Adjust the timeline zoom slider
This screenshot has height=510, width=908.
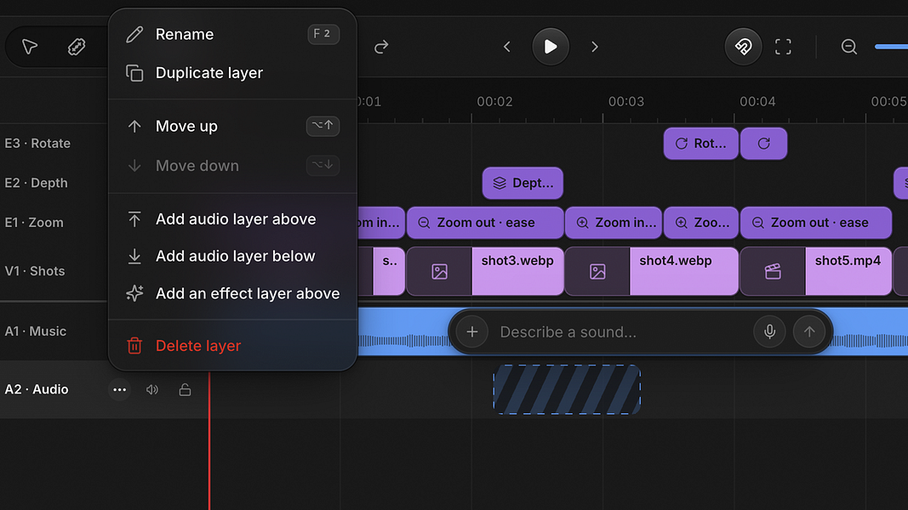click(x=891, y=47)
